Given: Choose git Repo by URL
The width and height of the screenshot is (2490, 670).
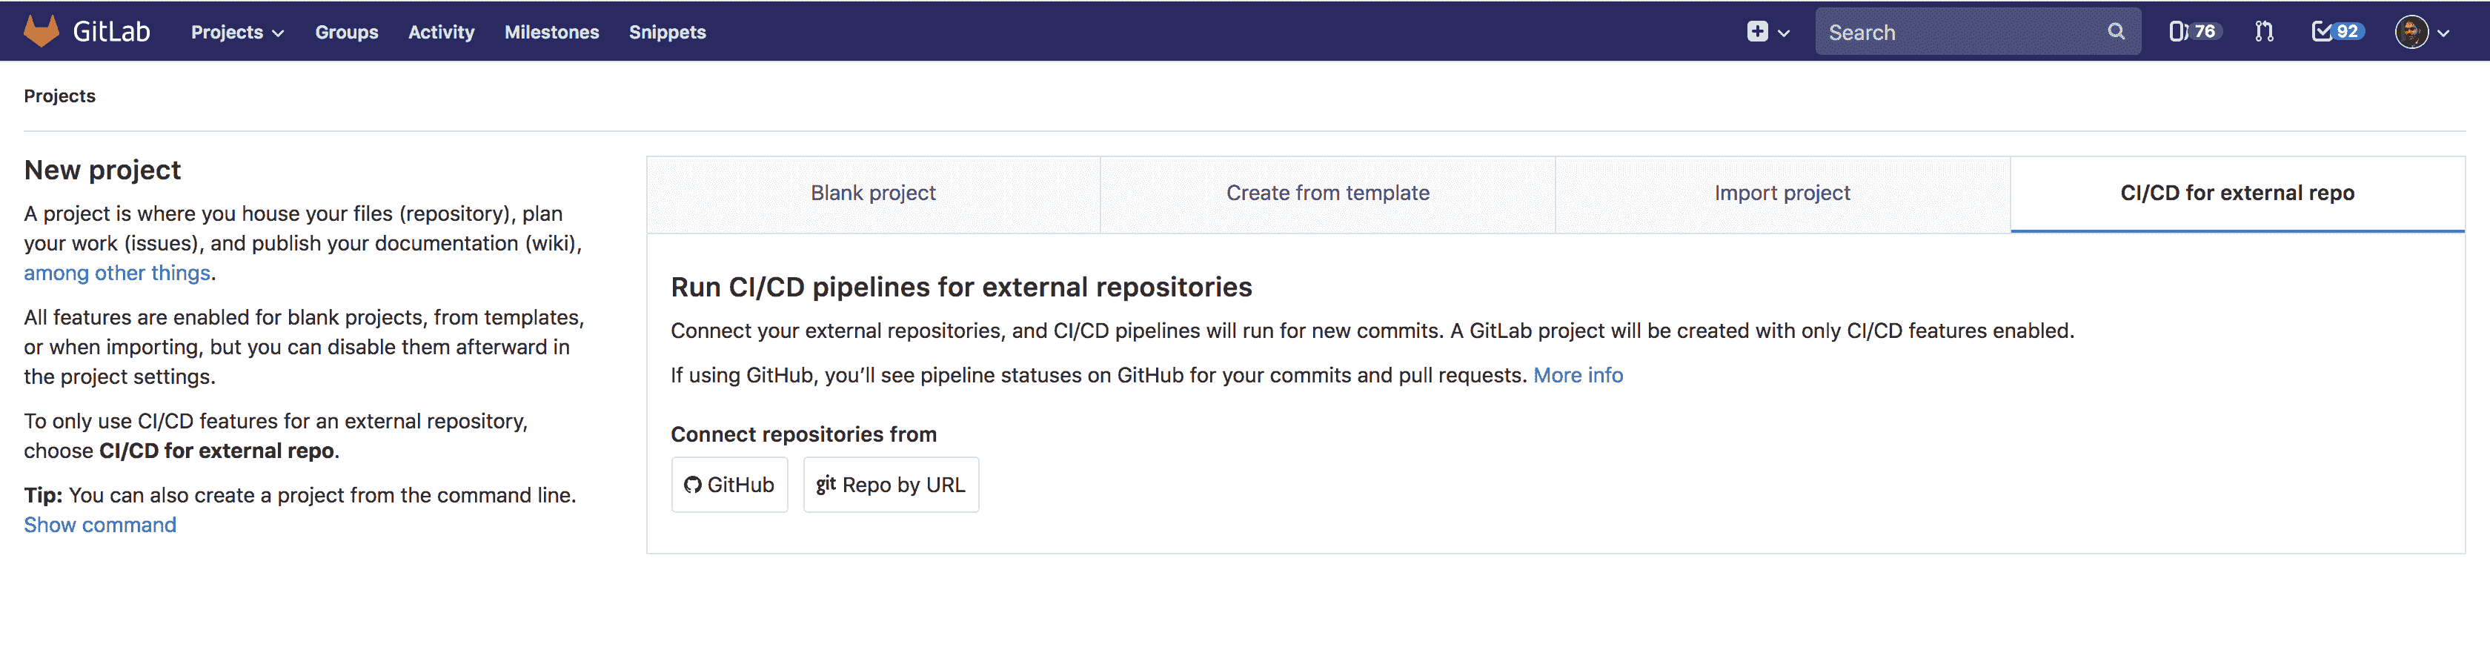Looking at the screenshot, I should click(x=890, y=485).
